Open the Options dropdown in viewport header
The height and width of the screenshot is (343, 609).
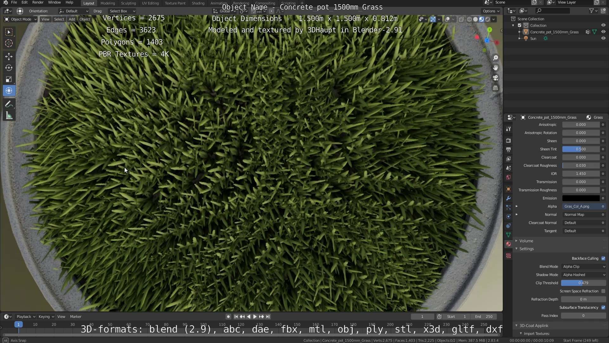pos(491,11)
